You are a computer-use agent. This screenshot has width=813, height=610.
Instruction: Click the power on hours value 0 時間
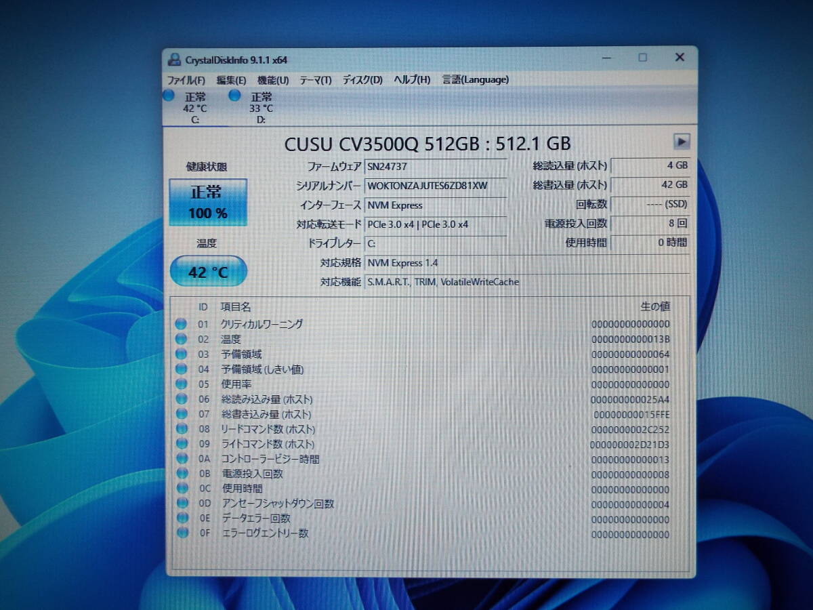(650, 242)
